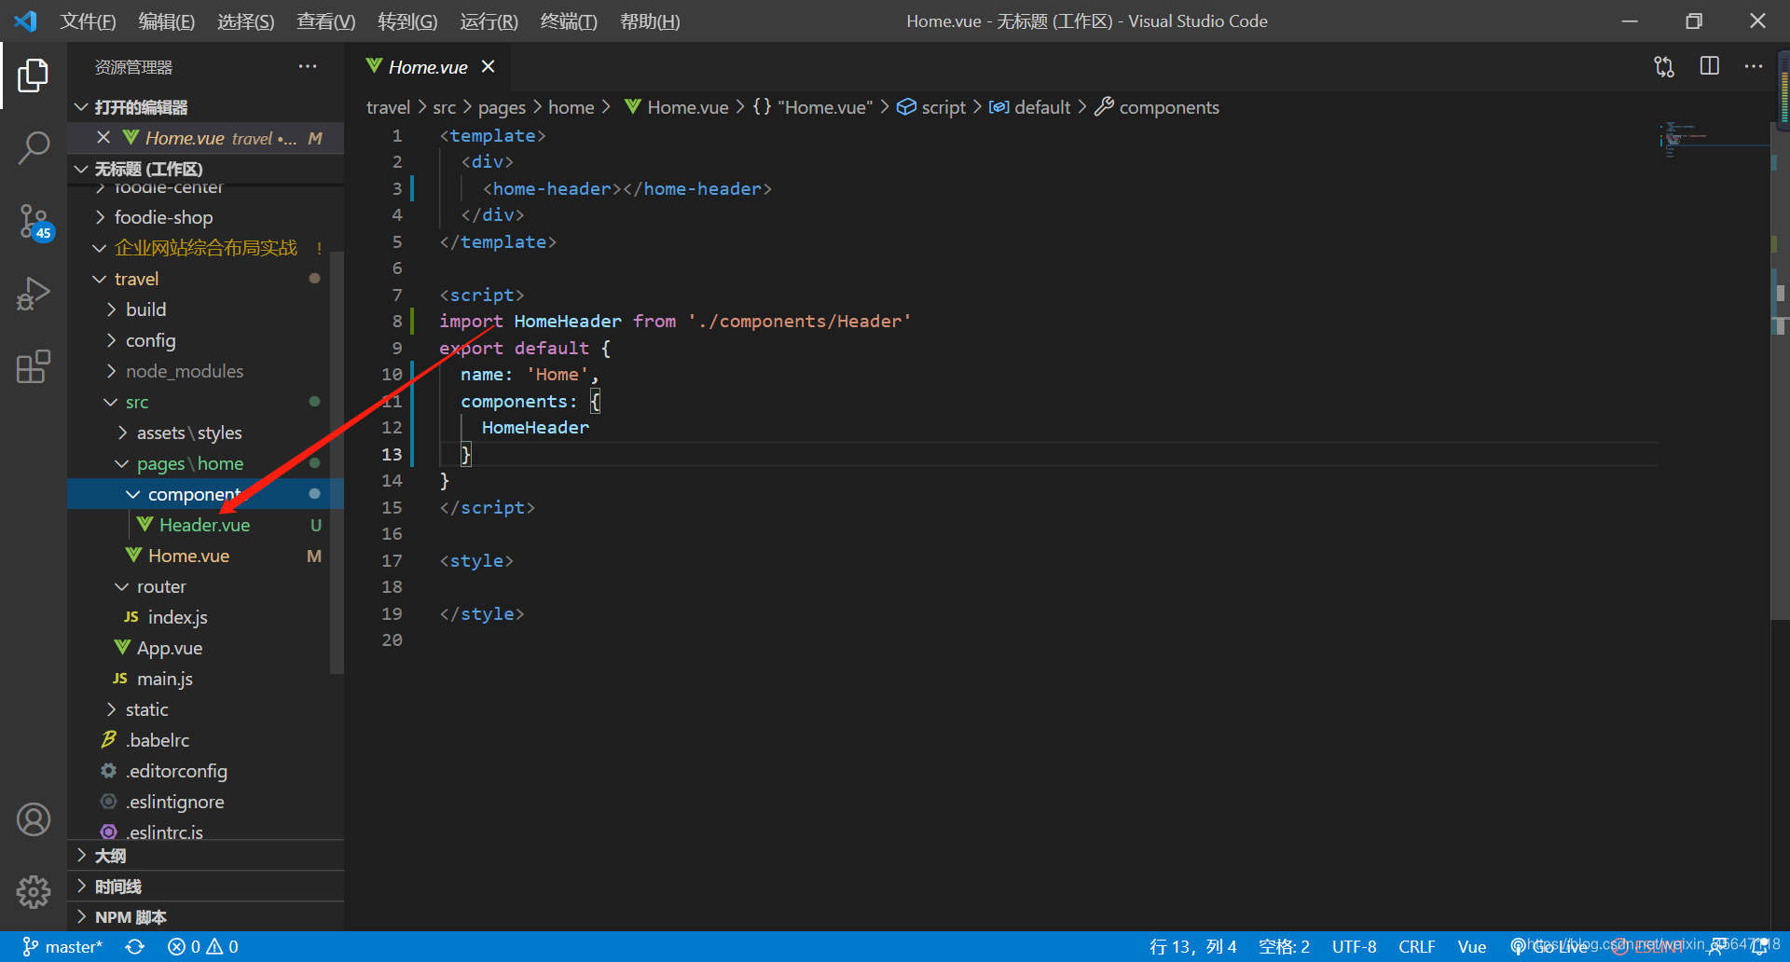Open the 查看(V) menu
The width and height of the screenshot is (1790, 962).
(325, 21)
